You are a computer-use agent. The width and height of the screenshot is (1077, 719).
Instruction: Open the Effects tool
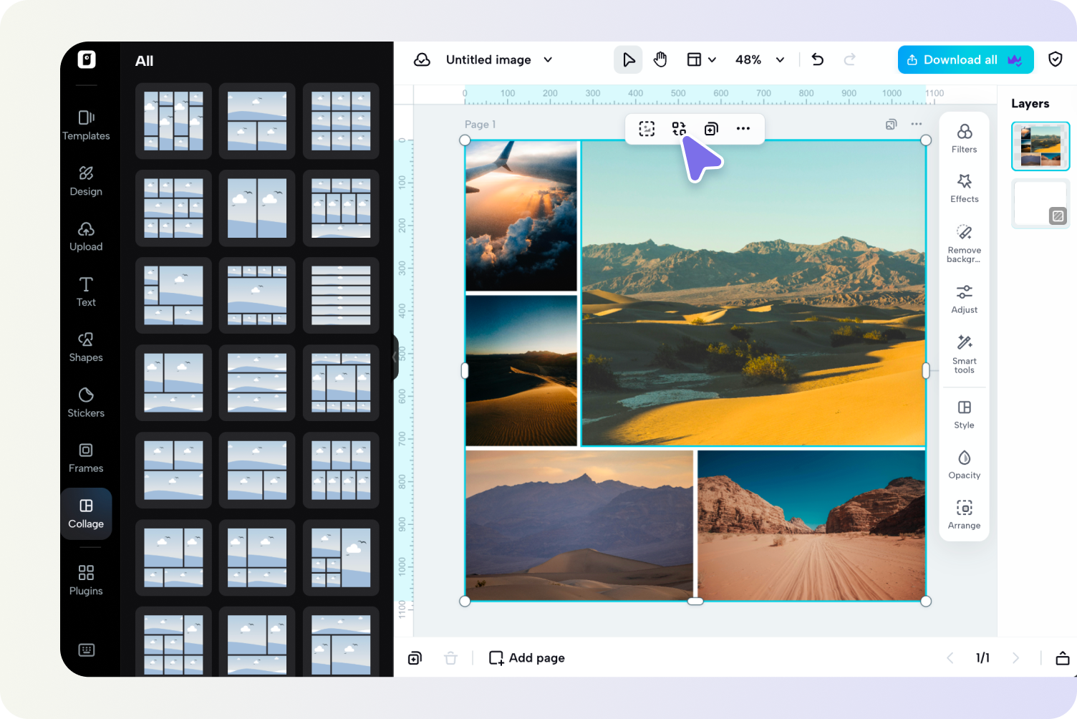tap(964, 188)
